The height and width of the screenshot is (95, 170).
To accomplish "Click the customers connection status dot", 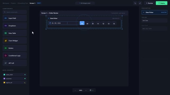I will (25, 79).
